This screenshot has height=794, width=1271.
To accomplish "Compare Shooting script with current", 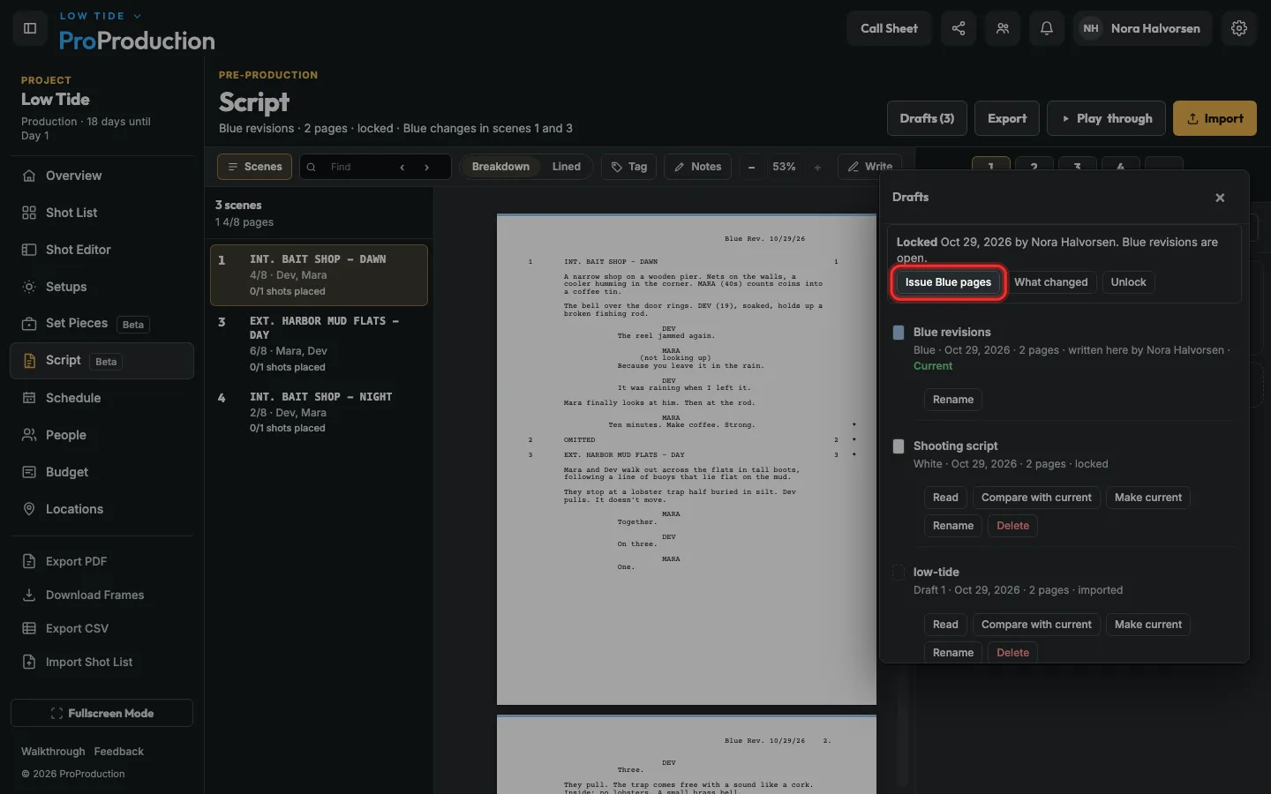I will [1036, 498].
